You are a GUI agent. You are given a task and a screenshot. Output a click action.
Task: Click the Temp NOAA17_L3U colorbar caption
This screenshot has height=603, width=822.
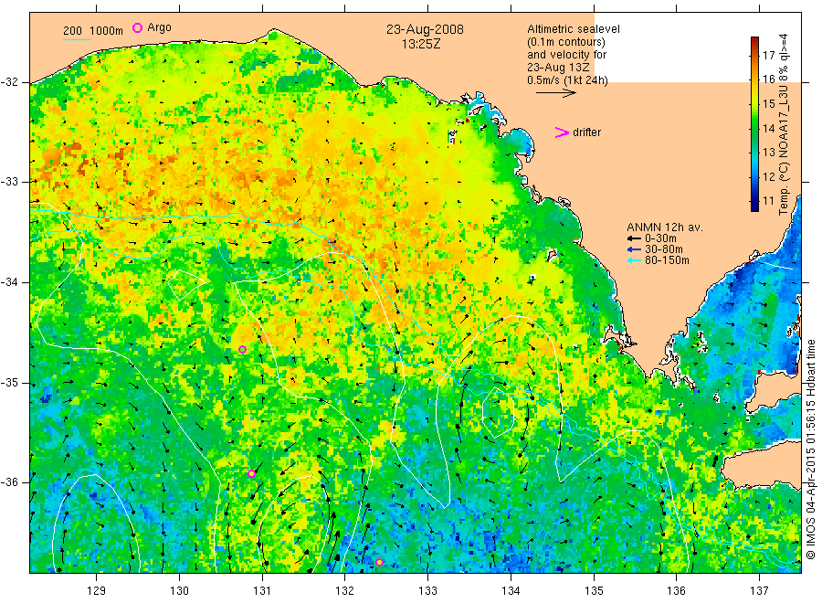[784, 124]
